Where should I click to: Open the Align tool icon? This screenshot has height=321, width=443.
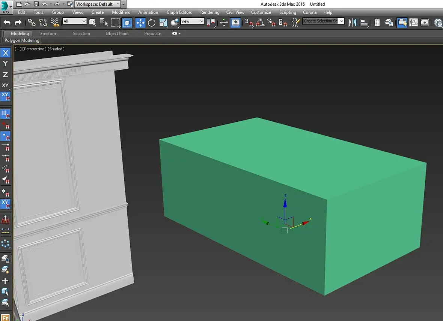pyautogui.click(x=364, y=22)
